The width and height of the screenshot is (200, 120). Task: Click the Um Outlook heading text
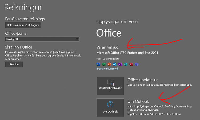click(138, 102)
